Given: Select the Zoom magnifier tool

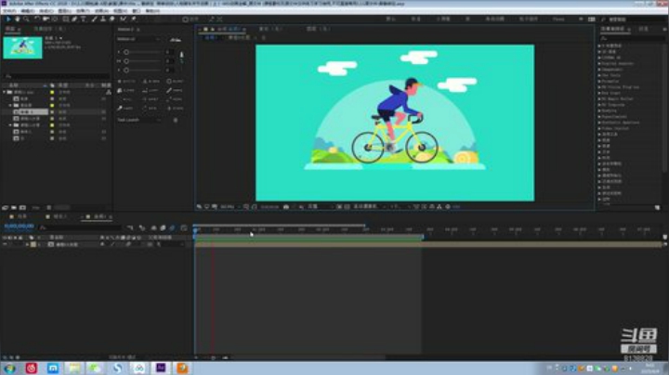Looking at the screenshot, I should coord(26,19).
